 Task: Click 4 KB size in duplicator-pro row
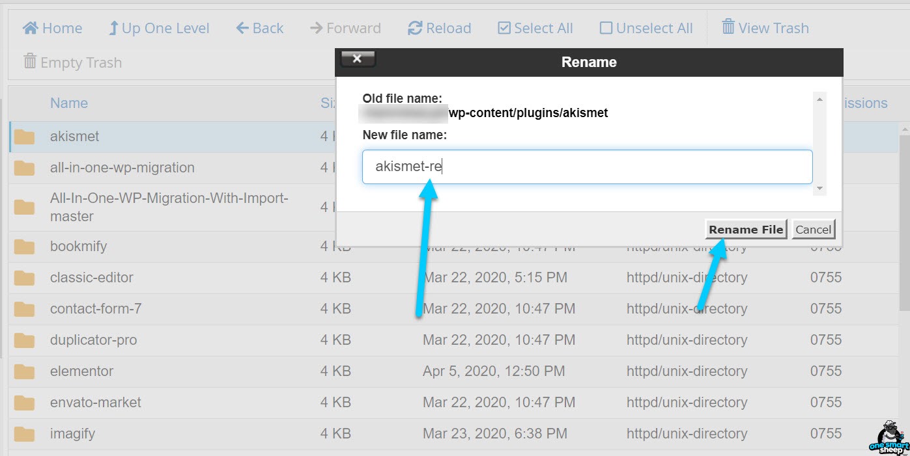[x=335, y=340]
